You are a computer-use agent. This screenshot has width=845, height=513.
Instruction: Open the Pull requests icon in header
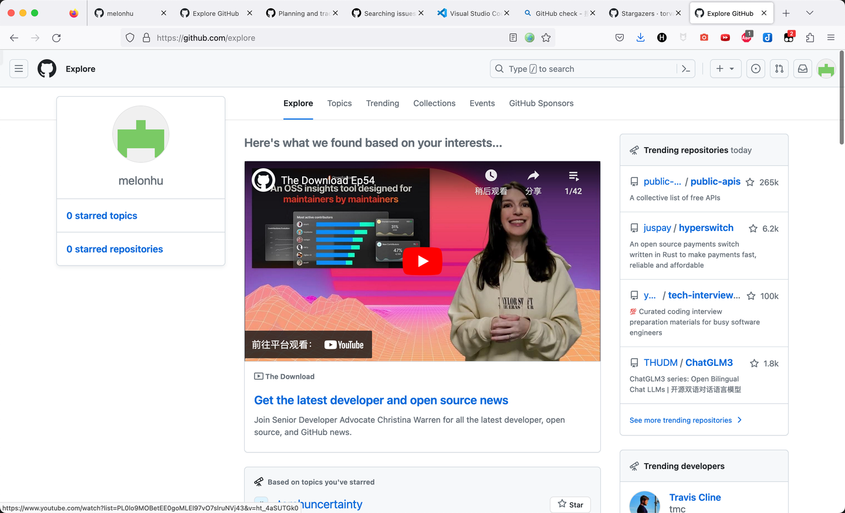click(x=779, y=69)
